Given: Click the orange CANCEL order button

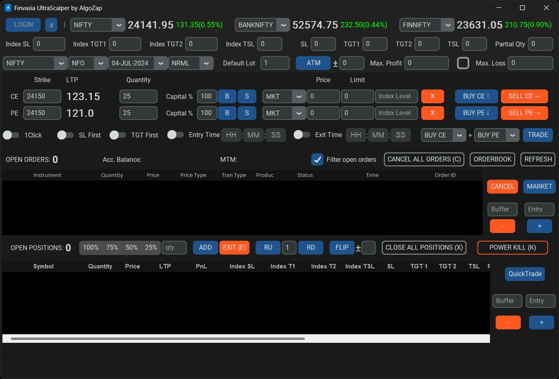Looking at the screenshot, I should click(503, 187).
